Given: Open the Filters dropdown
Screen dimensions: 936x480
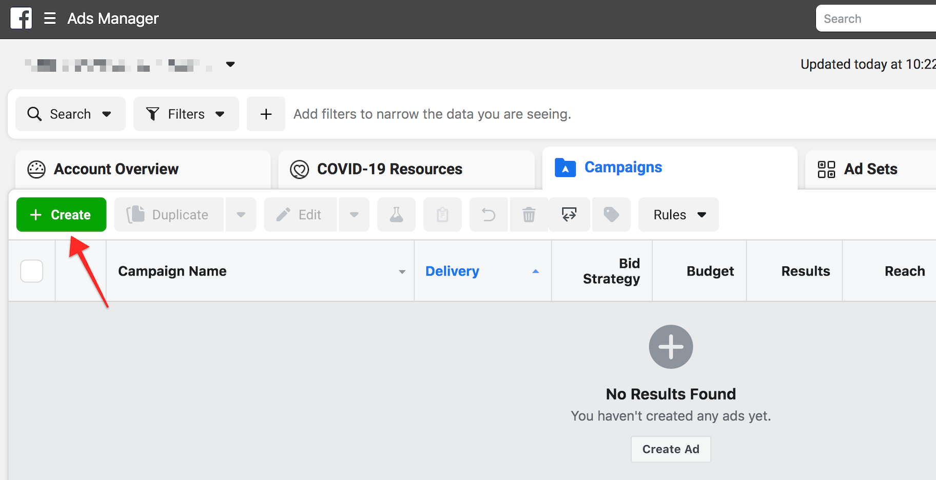Looking at the screenshot, I should 186,114.
